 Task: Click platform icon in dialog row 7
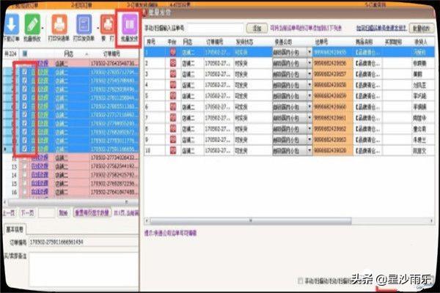173,118
